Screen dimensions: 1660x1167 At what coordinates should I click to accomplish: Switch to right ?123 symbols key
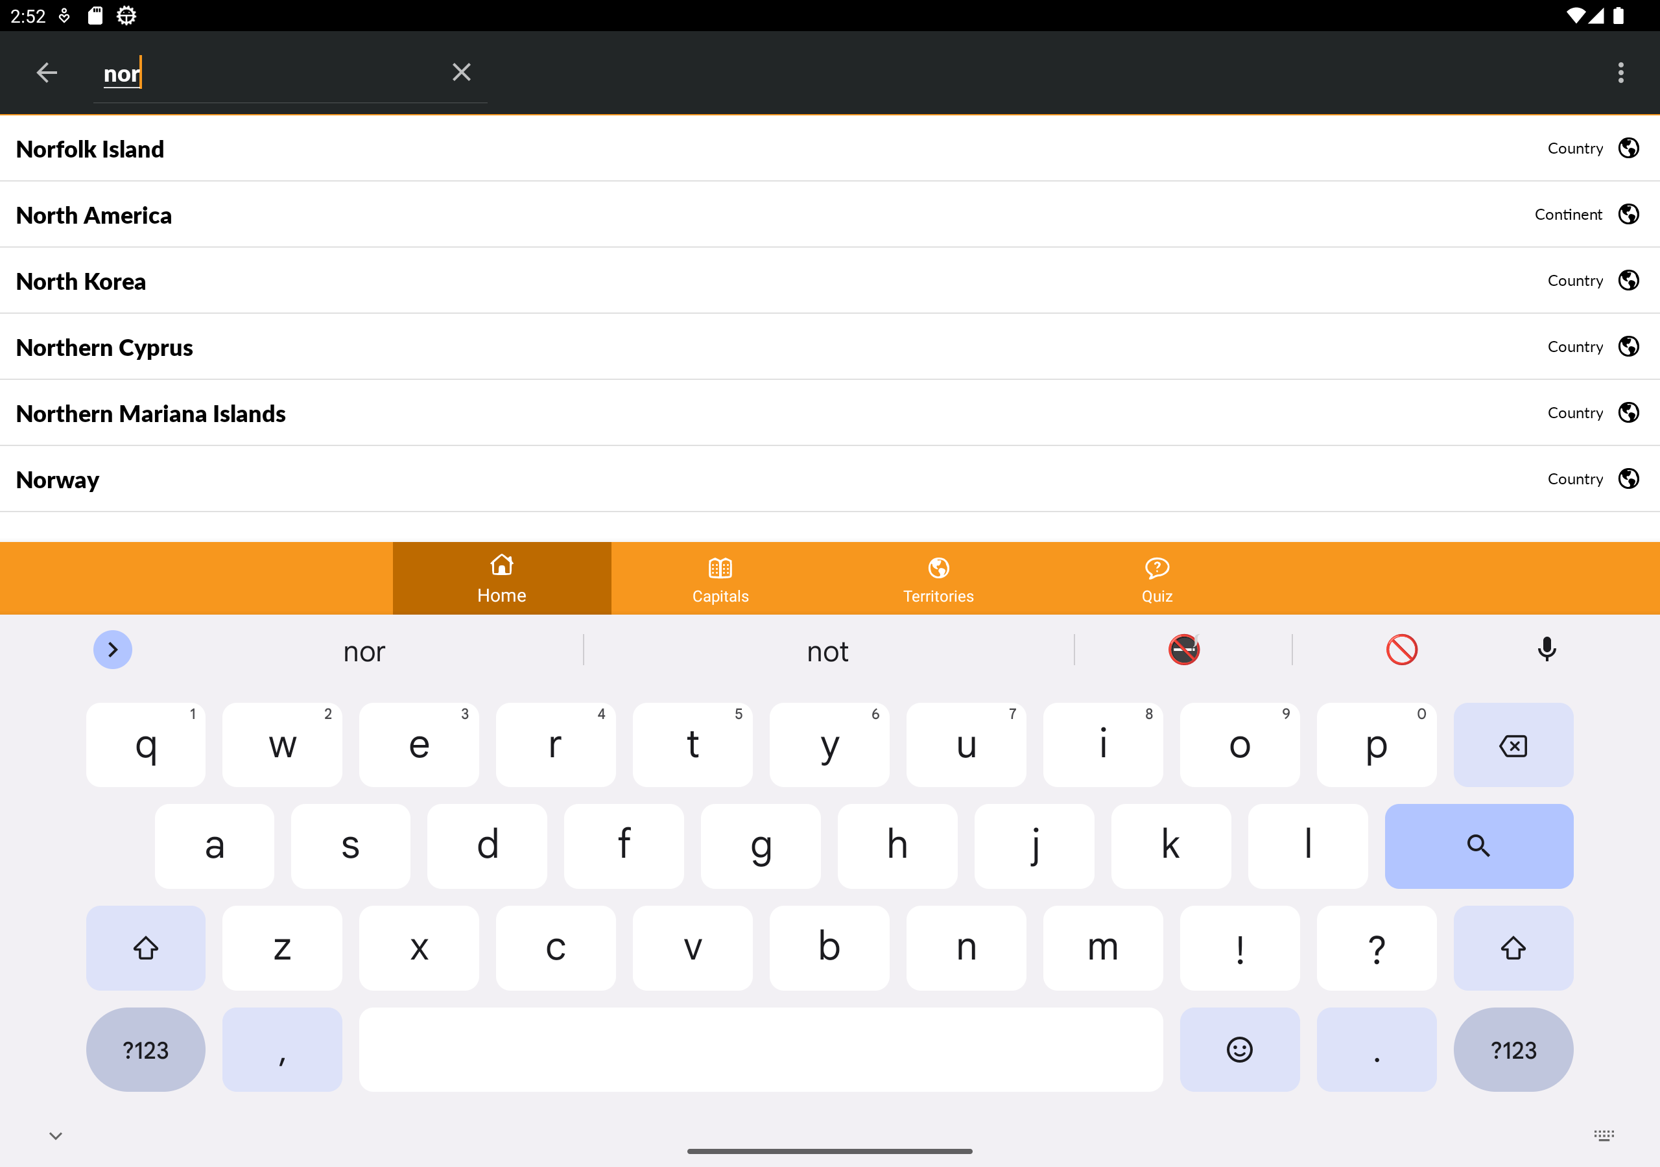tap(1513, 1049)
